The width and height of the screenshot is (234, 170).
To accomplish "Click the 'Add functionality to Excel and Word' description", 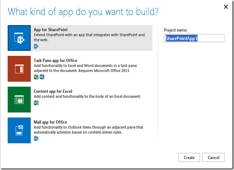I will 86,68.
